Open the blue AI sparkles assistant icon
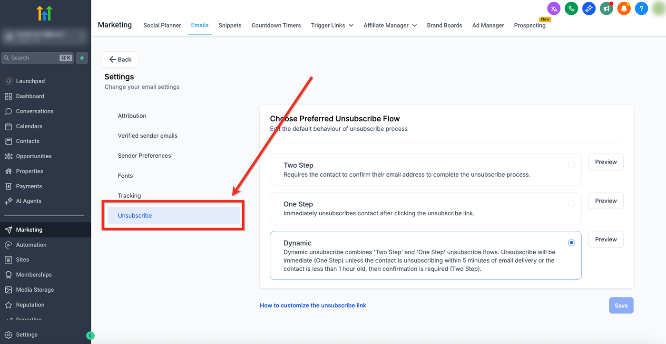The width and height of the screenshot is (666, 344). [x=589, y=9]
